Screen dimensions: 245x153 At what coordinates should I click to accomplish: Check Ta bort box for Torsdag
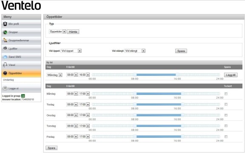(x=226, y=126)
